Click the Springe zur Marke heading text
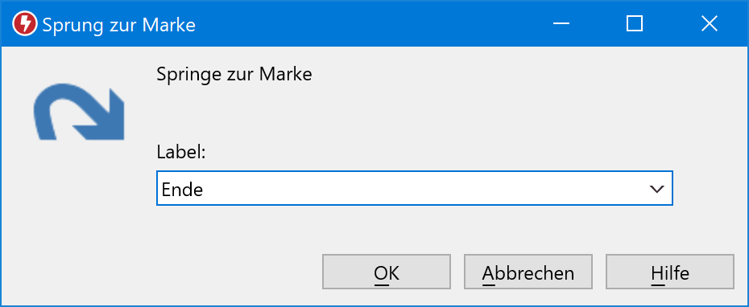This screenshot has height=307, width=749. 234,75
